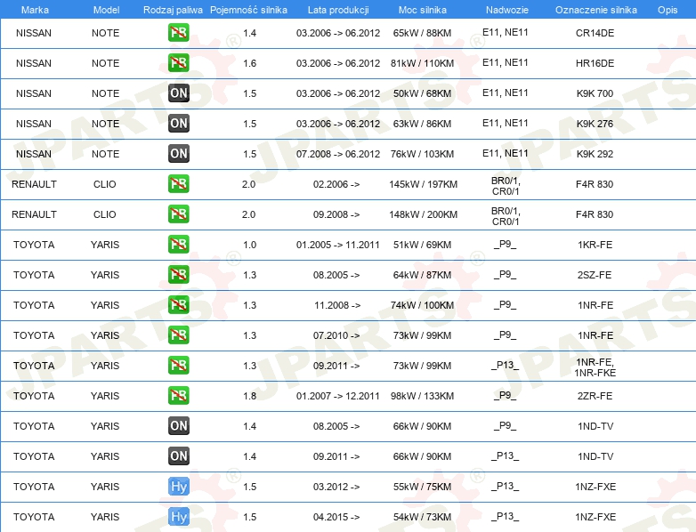Click petrol icon in Yaris 1KR-FE row
696x532 pixels.
[178, 244]
